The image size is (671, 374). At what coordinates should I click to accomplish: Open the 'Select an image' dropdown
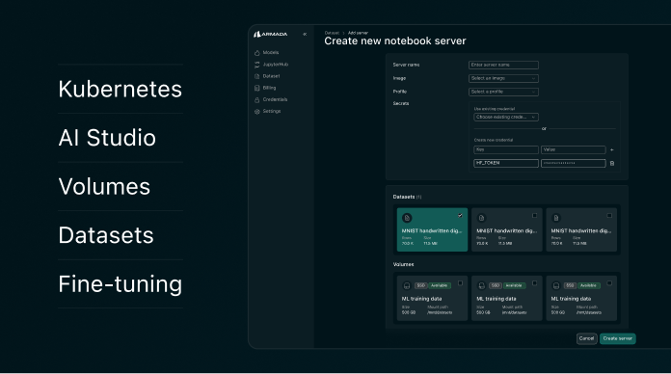pos(503,78)
